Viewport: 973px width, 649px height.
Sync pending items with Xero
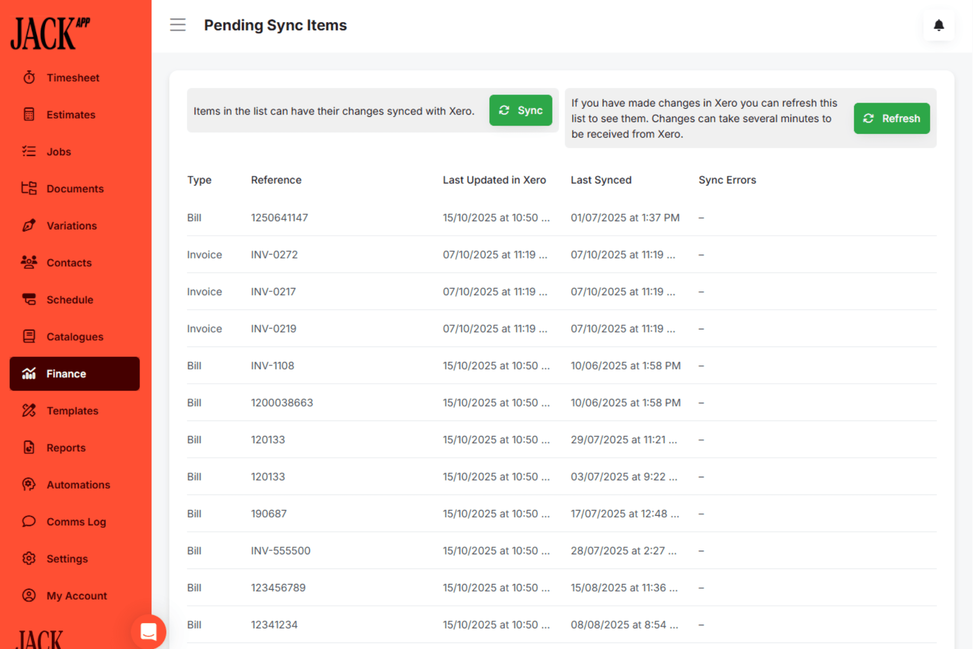click(521, 110)
